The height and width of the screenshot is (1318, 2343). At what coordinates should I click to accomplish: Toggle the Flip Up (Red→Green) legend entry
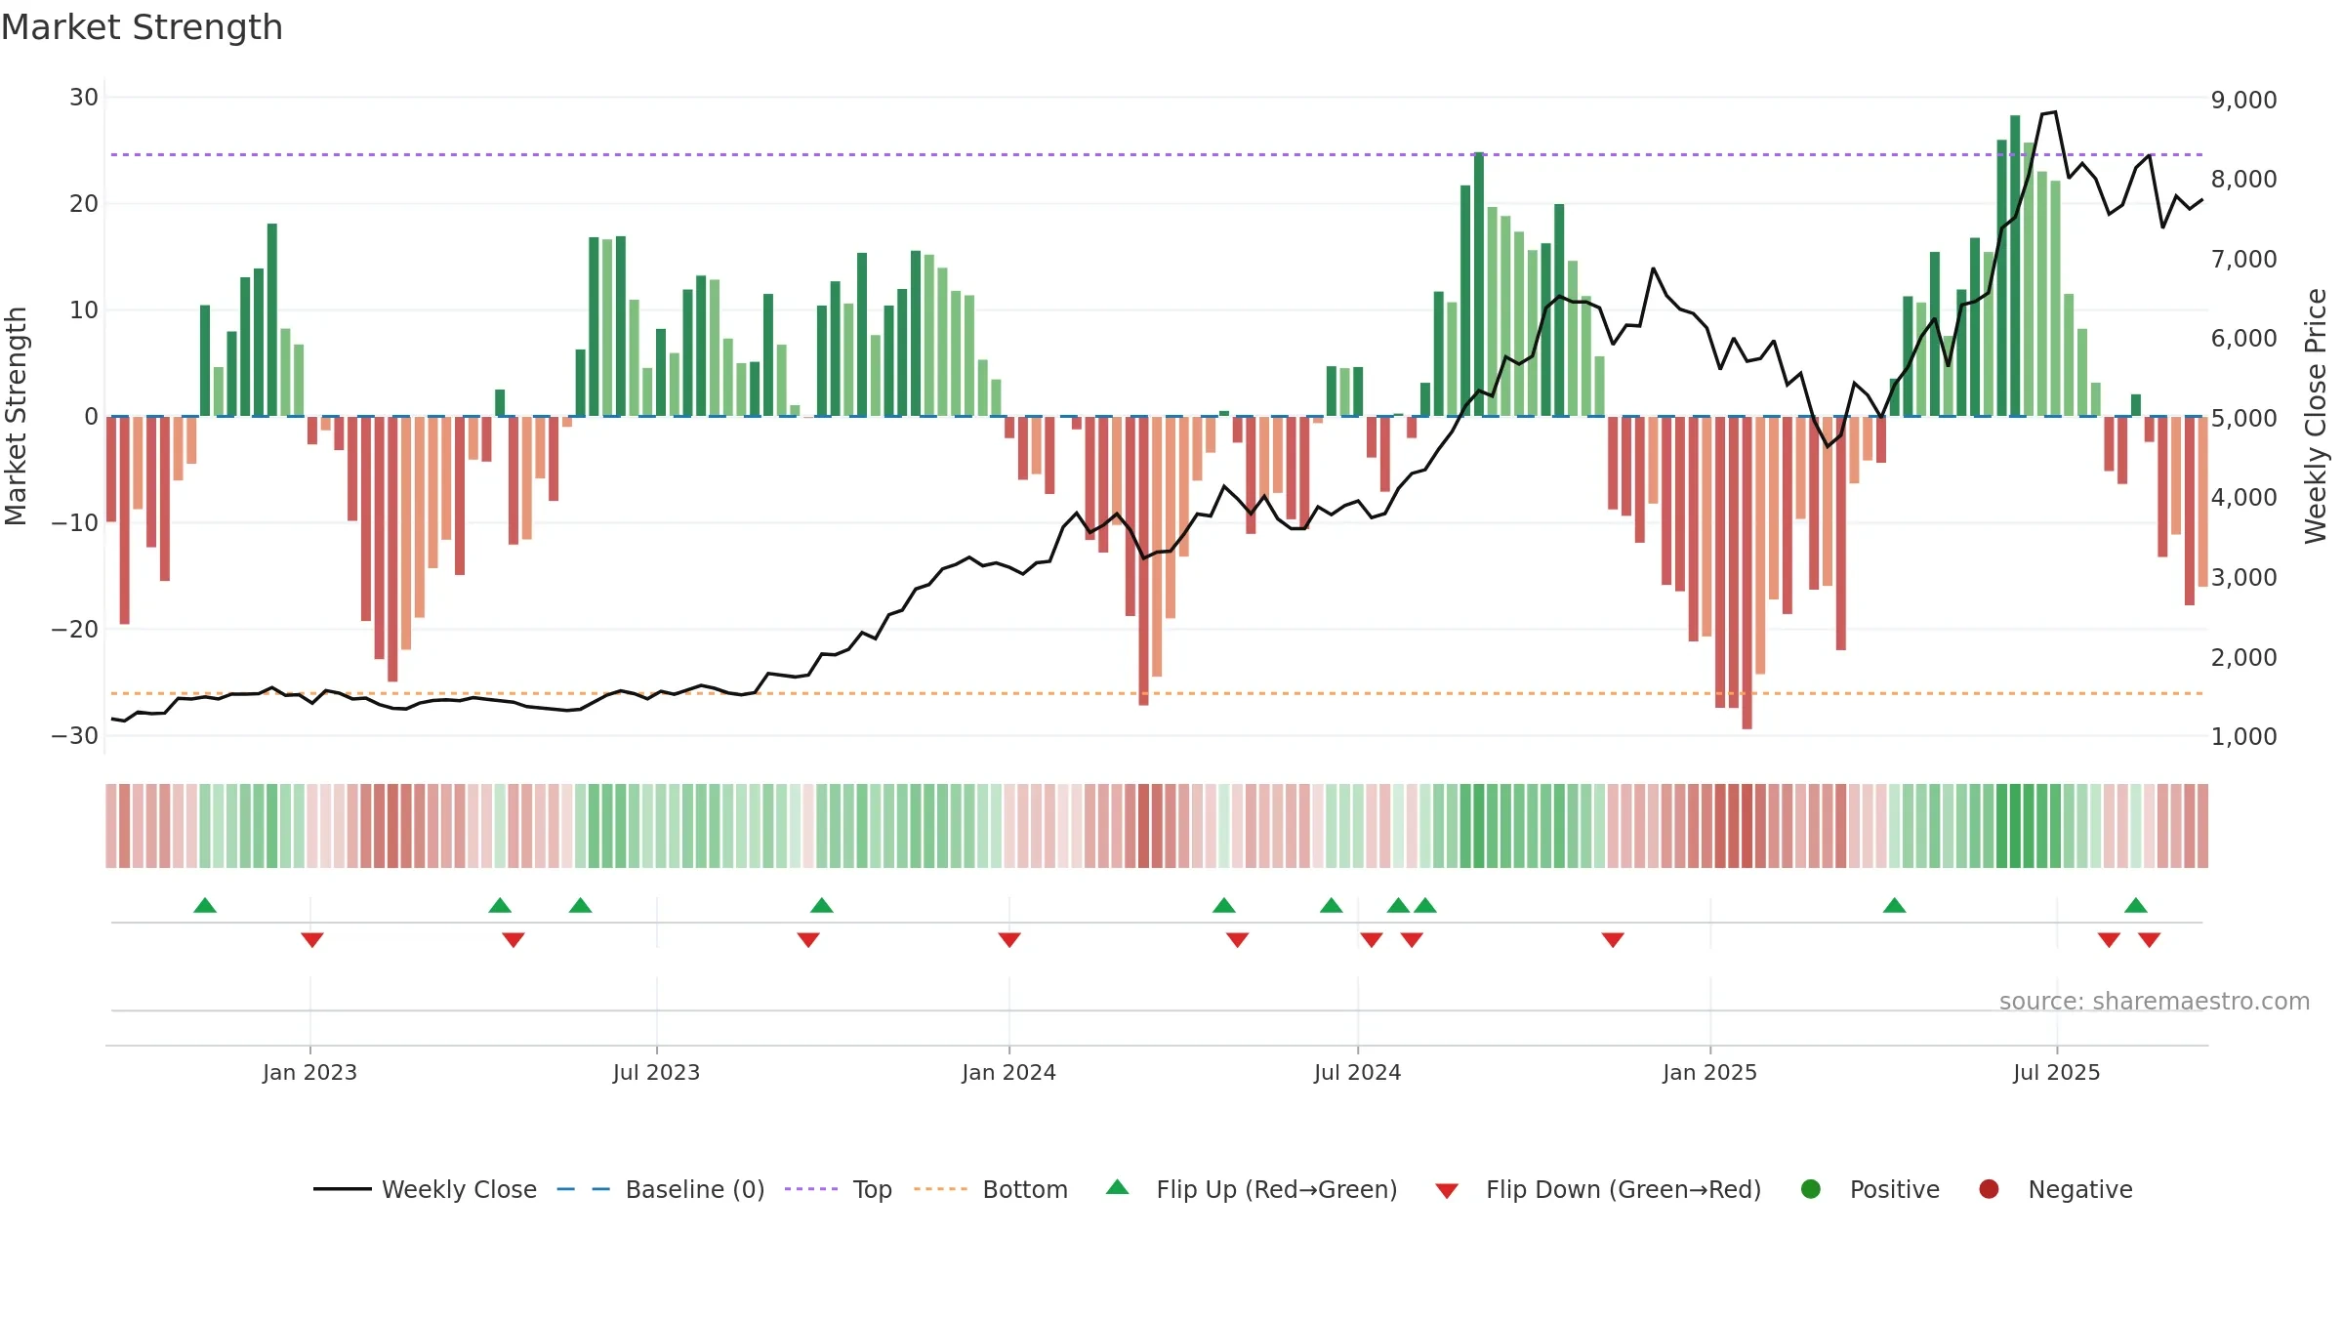[x=1252, y=1189]
